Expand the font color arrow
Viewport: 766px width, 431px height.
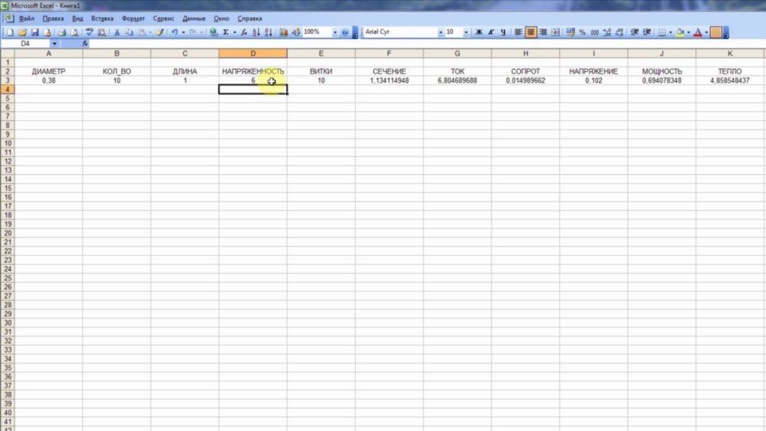tap(706, 32)
